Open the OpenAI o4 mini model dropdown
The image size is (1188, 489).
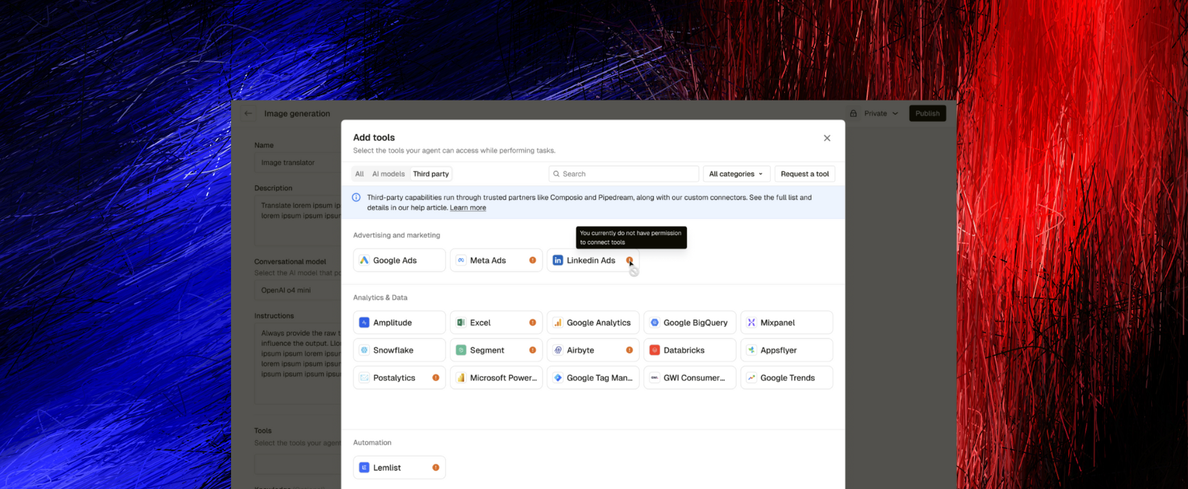point(298,290)
